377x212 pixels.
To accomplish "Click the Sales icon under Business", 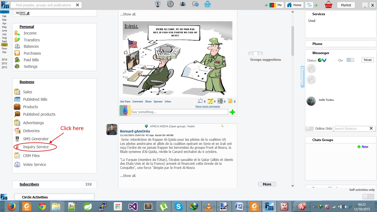I will (17, 92).
